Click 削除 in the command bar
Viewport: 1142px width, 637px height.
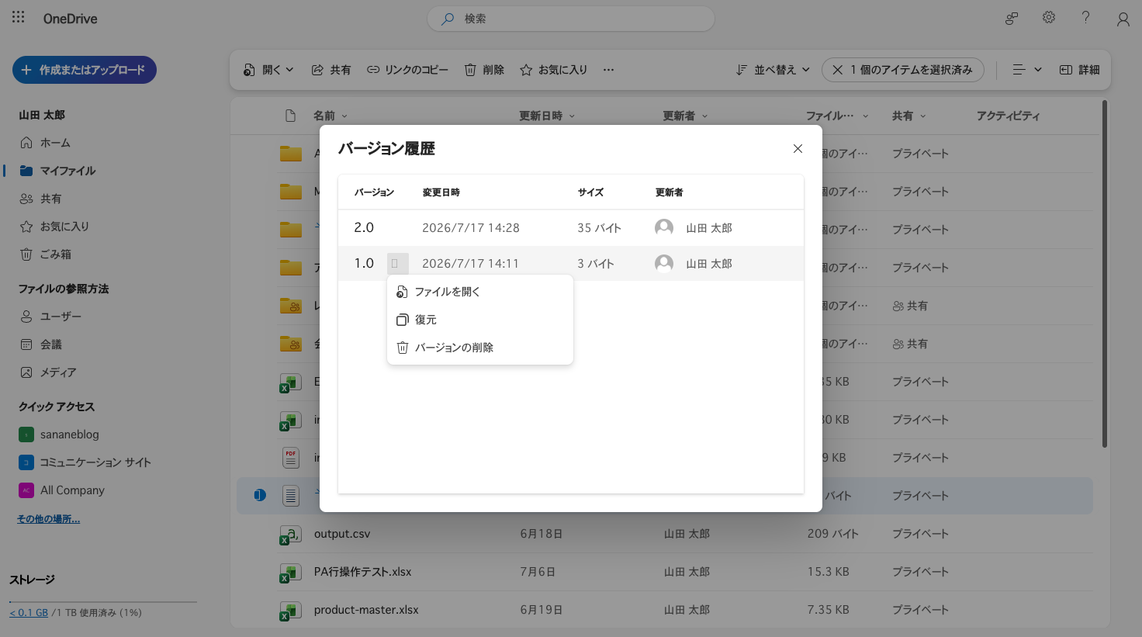click(484, 70)
